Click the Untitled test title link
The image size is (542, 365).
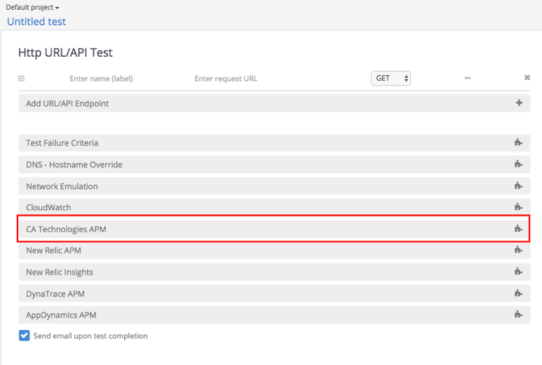(36, 22)
